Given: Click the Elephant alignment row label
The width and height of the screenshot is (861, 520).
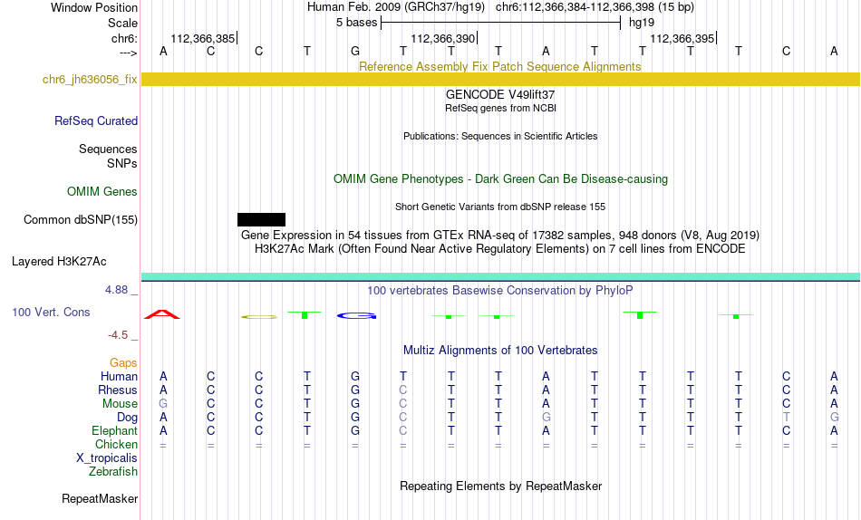Looking at the screenshot, I should coord(114,431).
